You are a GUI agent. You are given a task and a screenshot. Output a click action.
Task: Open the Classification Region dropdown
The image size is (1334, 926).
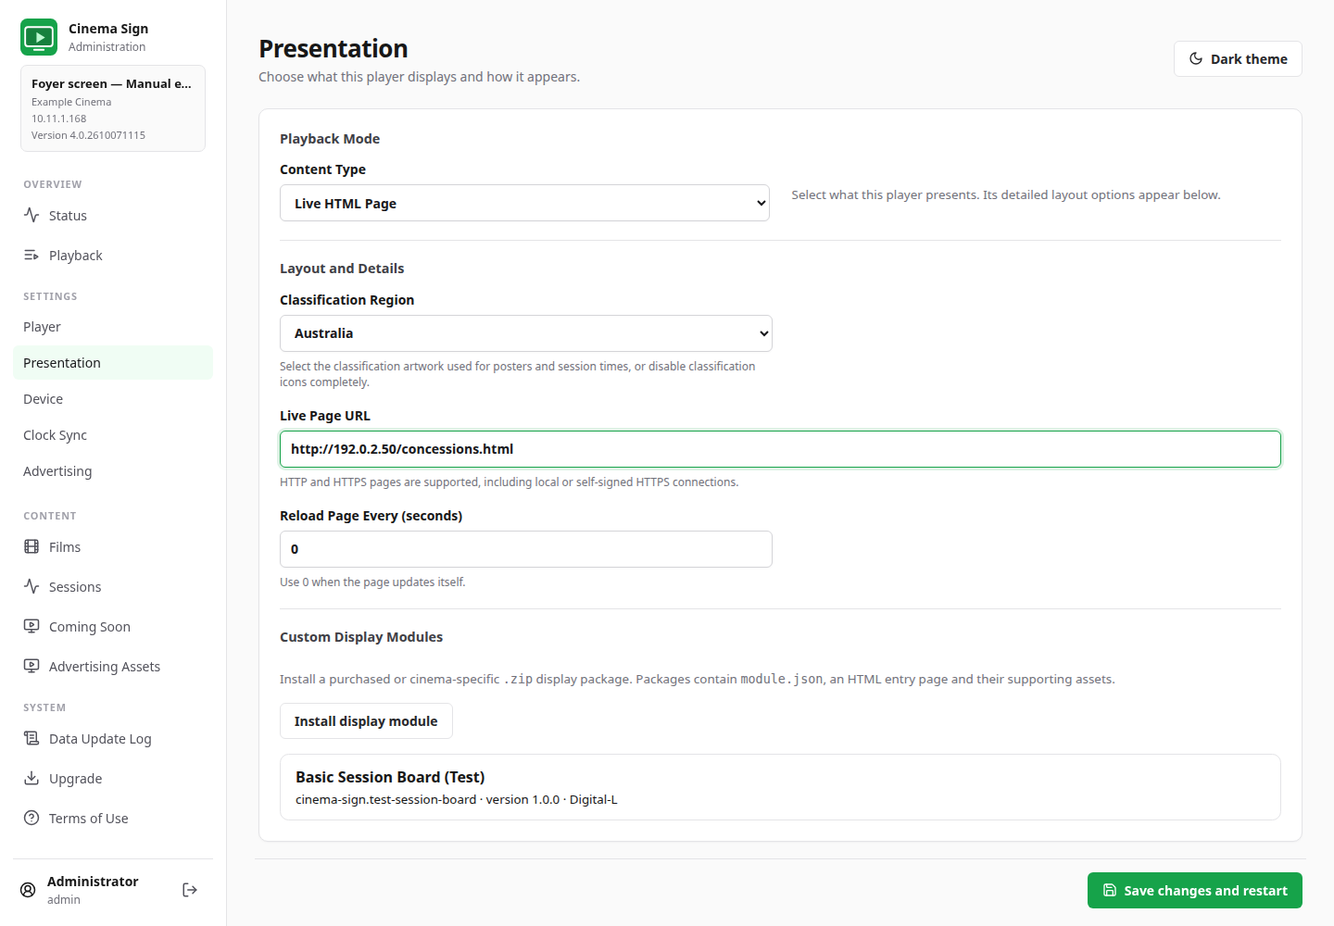pos(526,333)
